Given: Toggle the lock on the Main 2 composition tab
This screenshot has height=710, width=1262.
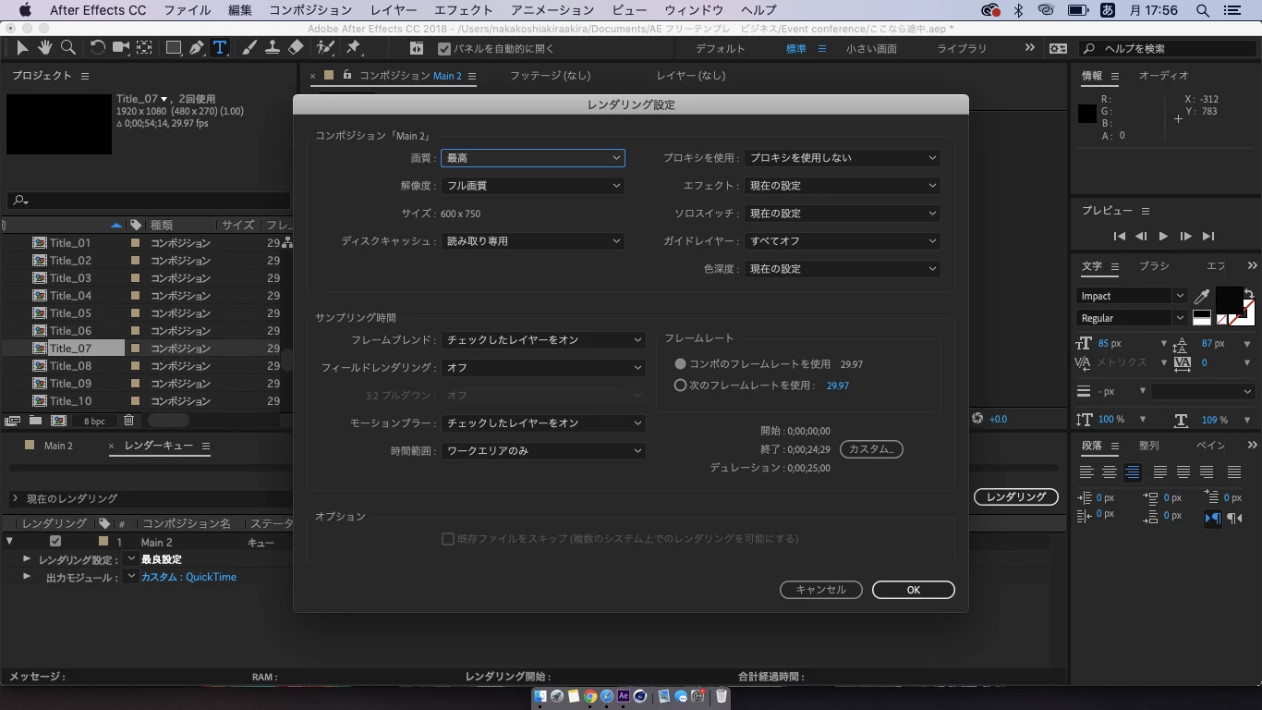Looking at the screenshot, I should 346,75.
